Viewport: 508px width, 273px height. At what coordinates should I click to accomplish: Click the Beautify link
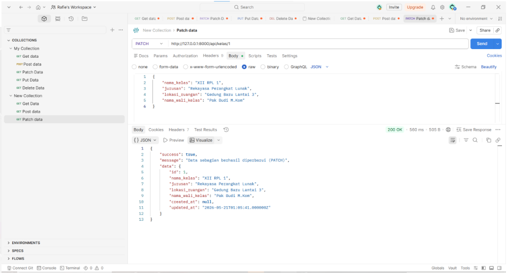pos(489,67)
